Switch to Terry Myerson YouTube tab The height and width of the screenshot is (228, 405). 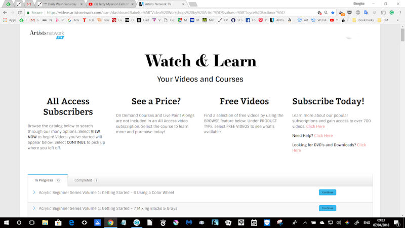[111, 4]
